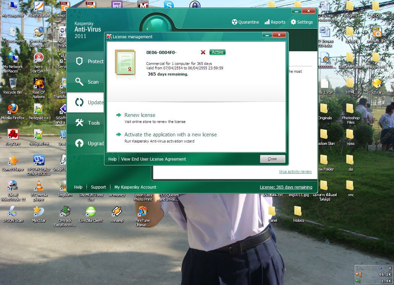
Task: Open the htdocs folder
Action: (x=299, y=214)
